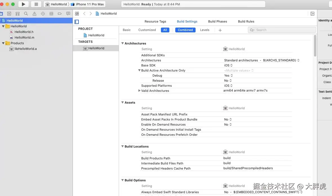The width and height of the screenshot is (332, 196).
Task: Click the build settings Search field
Action: point(282,30)
